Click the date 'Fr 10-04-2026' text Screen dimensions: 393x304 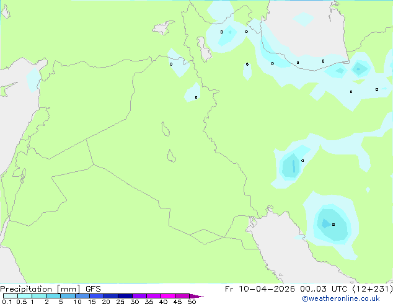coord(260,289)
